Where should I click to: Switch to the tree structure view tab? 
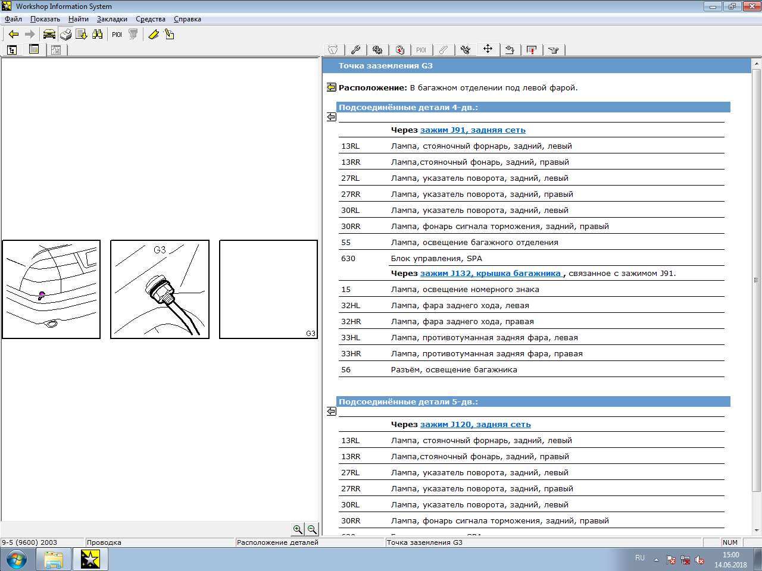coord(12,50)
